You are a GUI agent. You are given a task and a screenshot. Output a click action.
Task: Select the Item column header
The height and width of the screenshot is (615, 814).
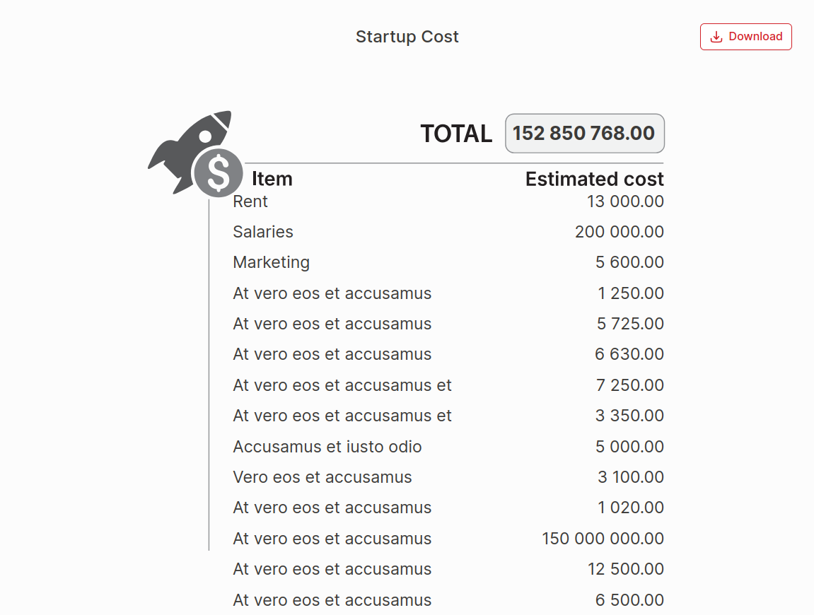pyautogui.click(x=272, y=179)
